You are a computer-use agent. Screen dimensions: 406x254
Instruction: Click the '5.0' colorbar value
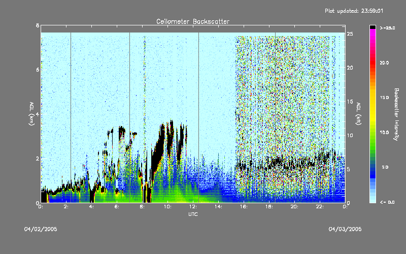[385, 167]
